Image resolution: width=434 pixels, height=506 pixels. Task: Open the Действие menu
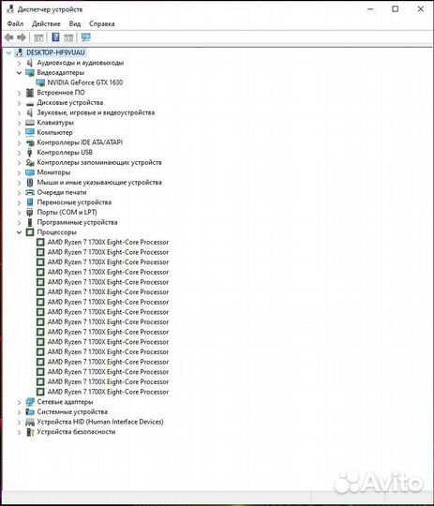click(x=46, y=23)
